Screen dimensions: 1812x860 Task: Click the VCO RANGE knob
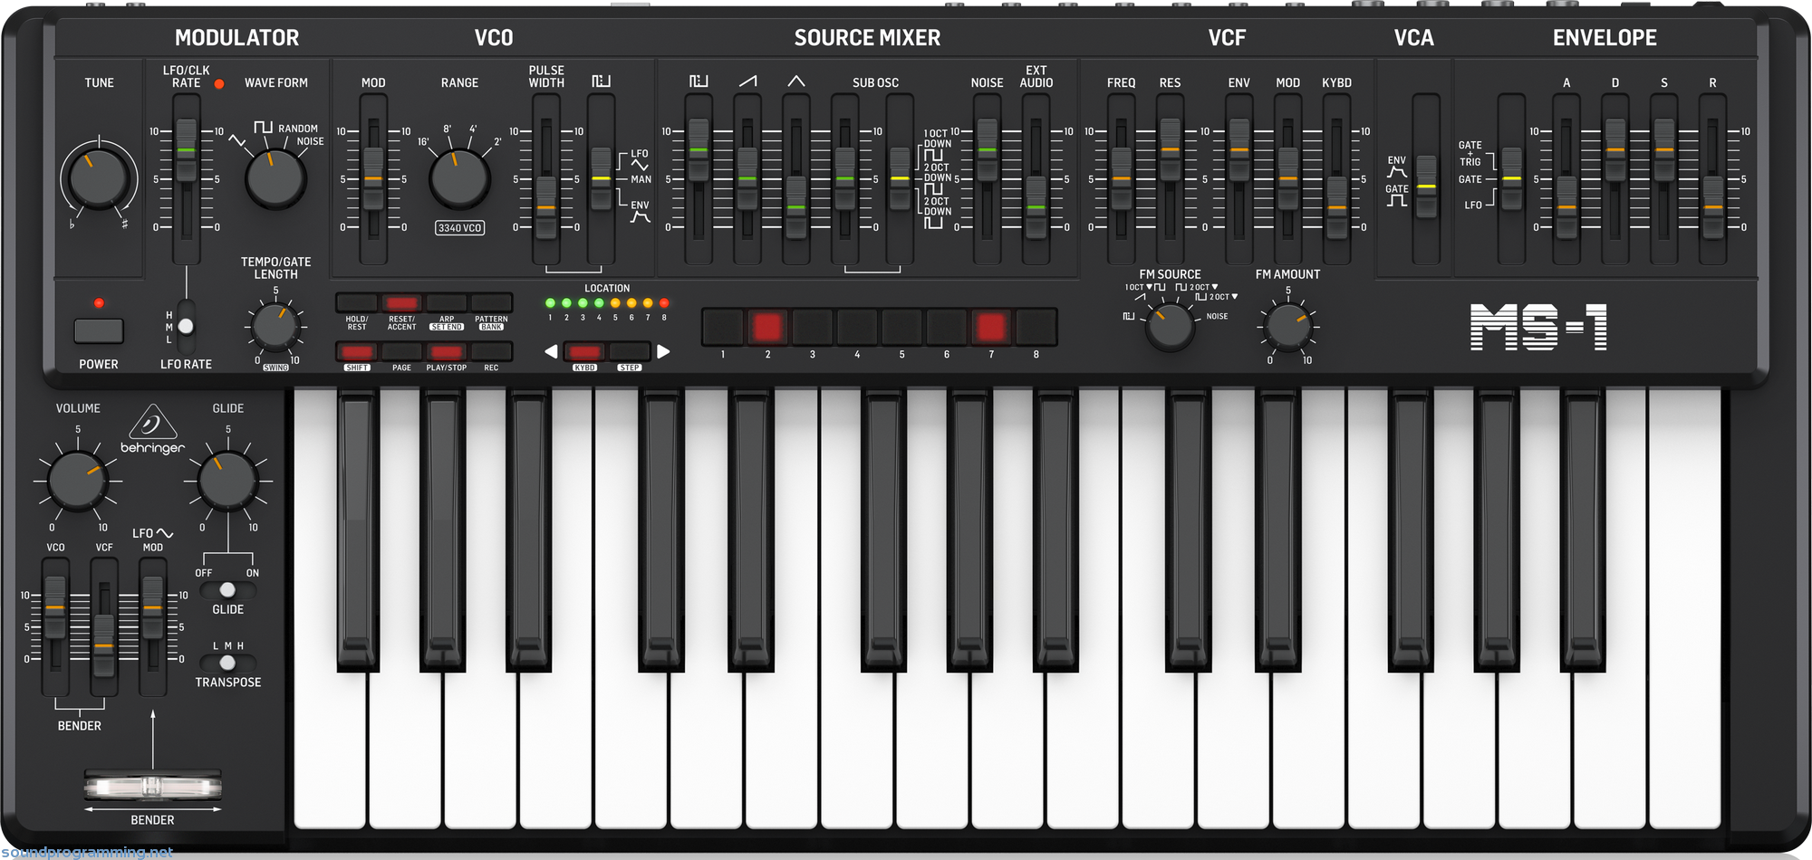459,177
